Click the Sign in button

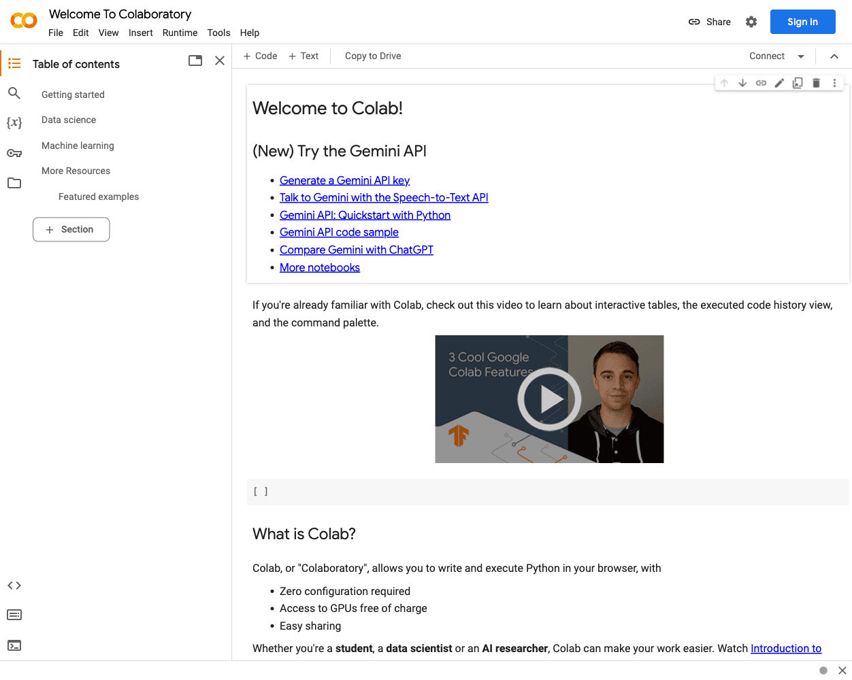803,22
